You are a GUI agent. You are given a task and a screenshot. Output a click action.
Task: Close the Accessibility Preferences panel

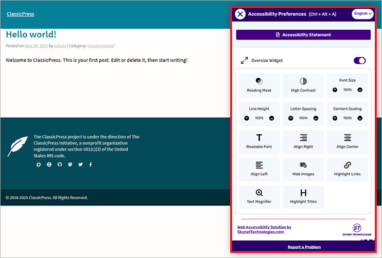pyautogui.click(x=240, y=14)
